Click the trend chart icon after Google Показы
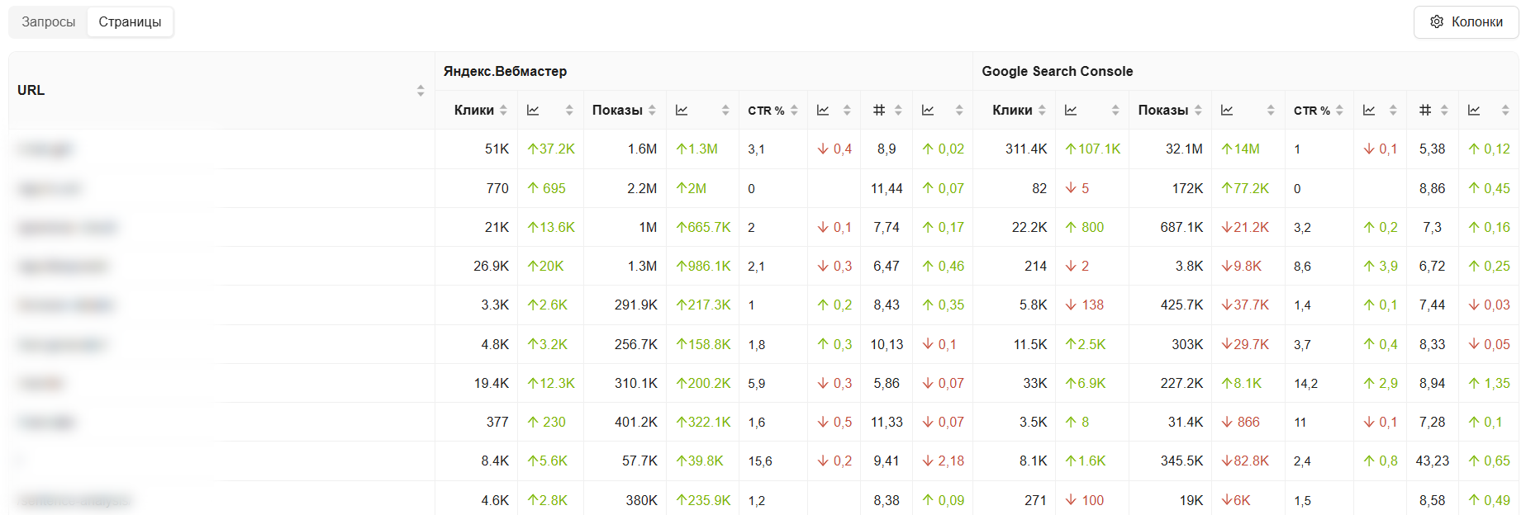This screenshot has width=1526, height=515. click(1227, 111)
